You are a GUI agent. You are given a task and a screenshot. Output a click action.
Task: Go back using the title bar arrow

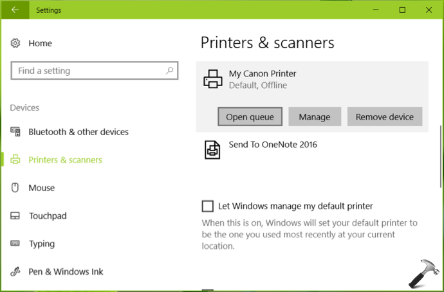click(15, 10)
